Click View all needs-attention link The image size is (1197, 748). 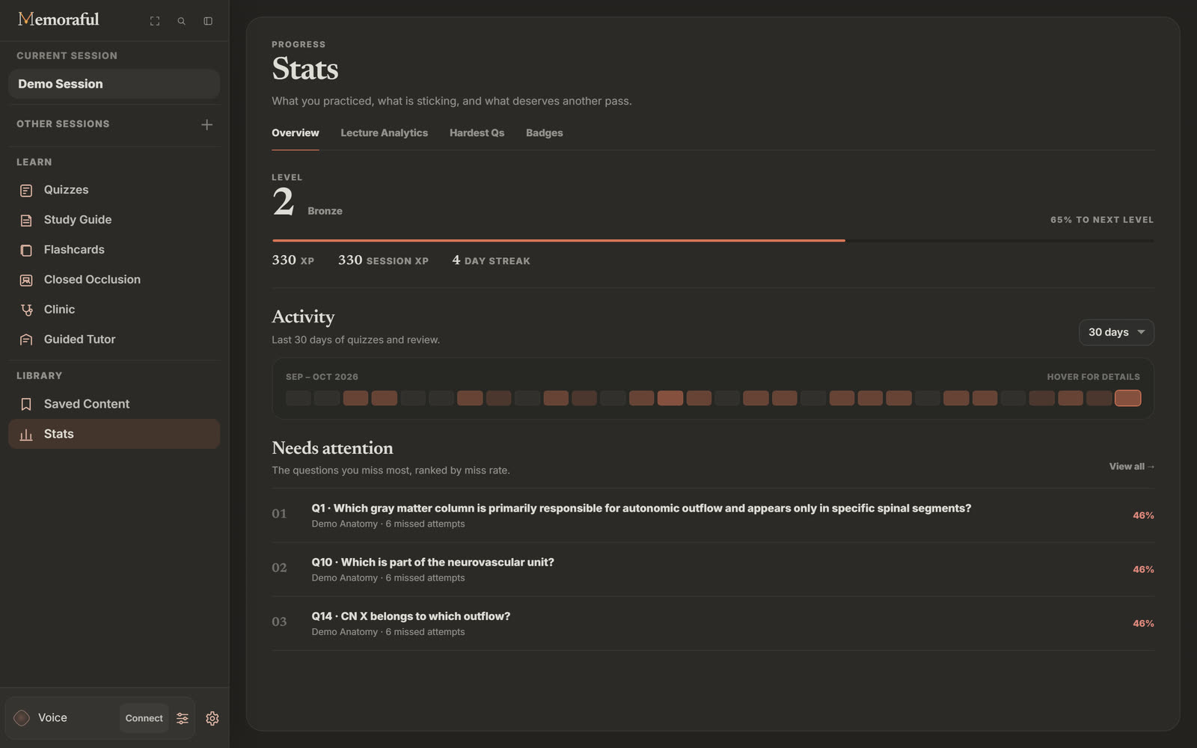coord(1131,467)
